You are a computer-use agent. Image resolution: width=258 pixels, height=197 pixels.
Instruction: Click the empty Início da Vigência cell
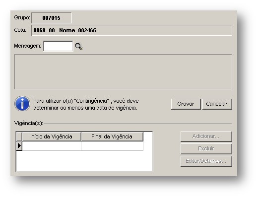pos(52,146)
